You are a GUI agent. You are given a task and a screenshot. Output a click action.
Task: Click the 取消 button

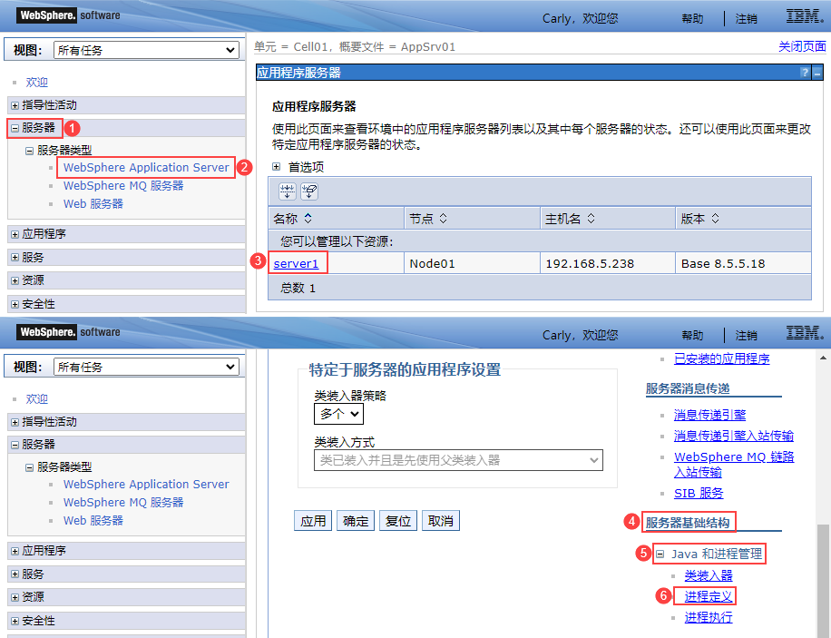(x=440, y=521)
